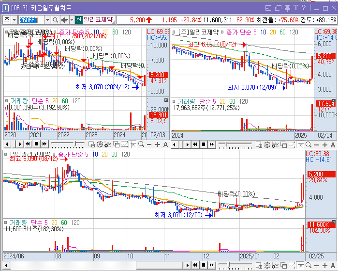
Task: Click weekly chart indicator settings icon
Action: [275, 144]
